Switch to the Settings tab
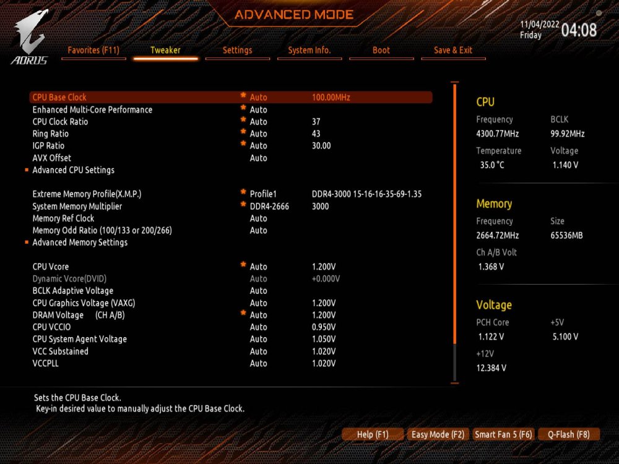The width and height of the screenshot is (619, 464). click(x=237, y=51)
